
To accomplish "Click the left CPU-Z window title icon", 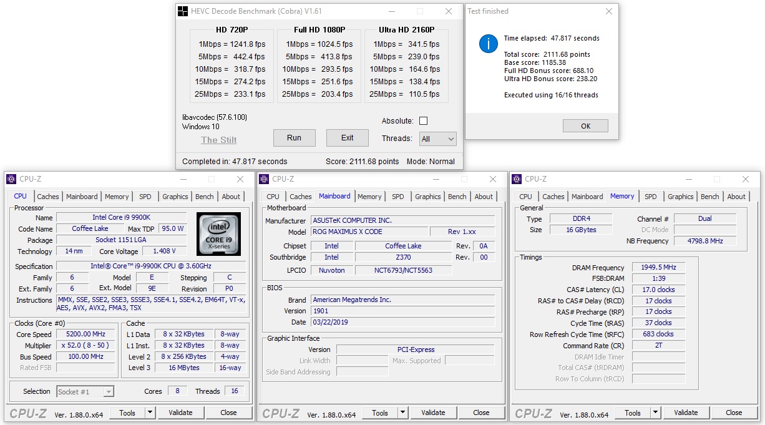I will point(11,179).
